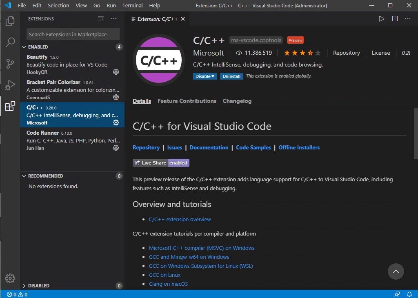The width and height of the screenshot is (418, 298).
Task: Open the Search view in activity bar
Action: (x=10, y=42)
